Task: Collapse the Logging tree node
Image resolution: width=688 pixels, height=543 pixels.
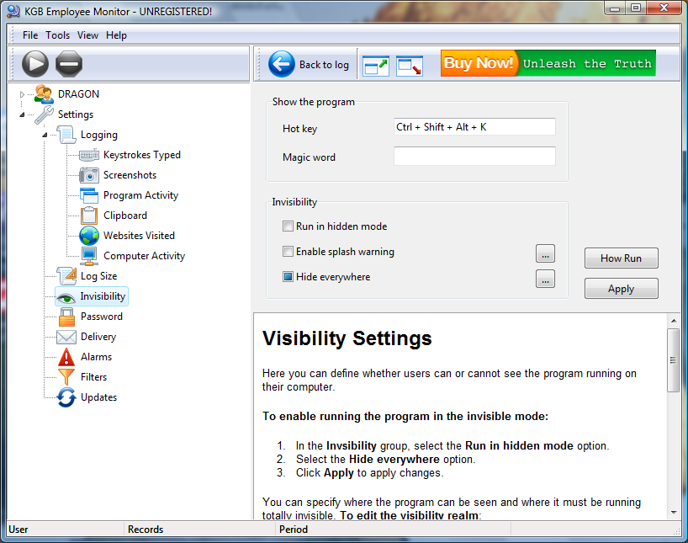Action: 45,135
